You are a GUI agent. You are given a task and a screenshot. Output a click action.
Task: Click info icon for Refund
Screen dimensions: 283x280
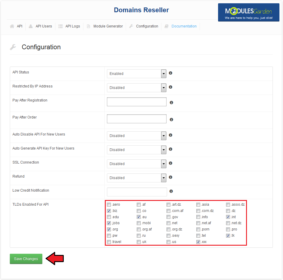click(x=171, y=177)
